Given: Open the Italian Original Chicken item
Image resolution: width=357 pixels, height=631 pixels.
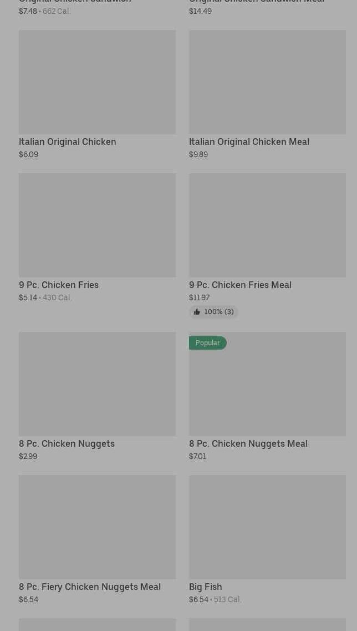Looking at the screenshot, I should click(x=67, y=142).
